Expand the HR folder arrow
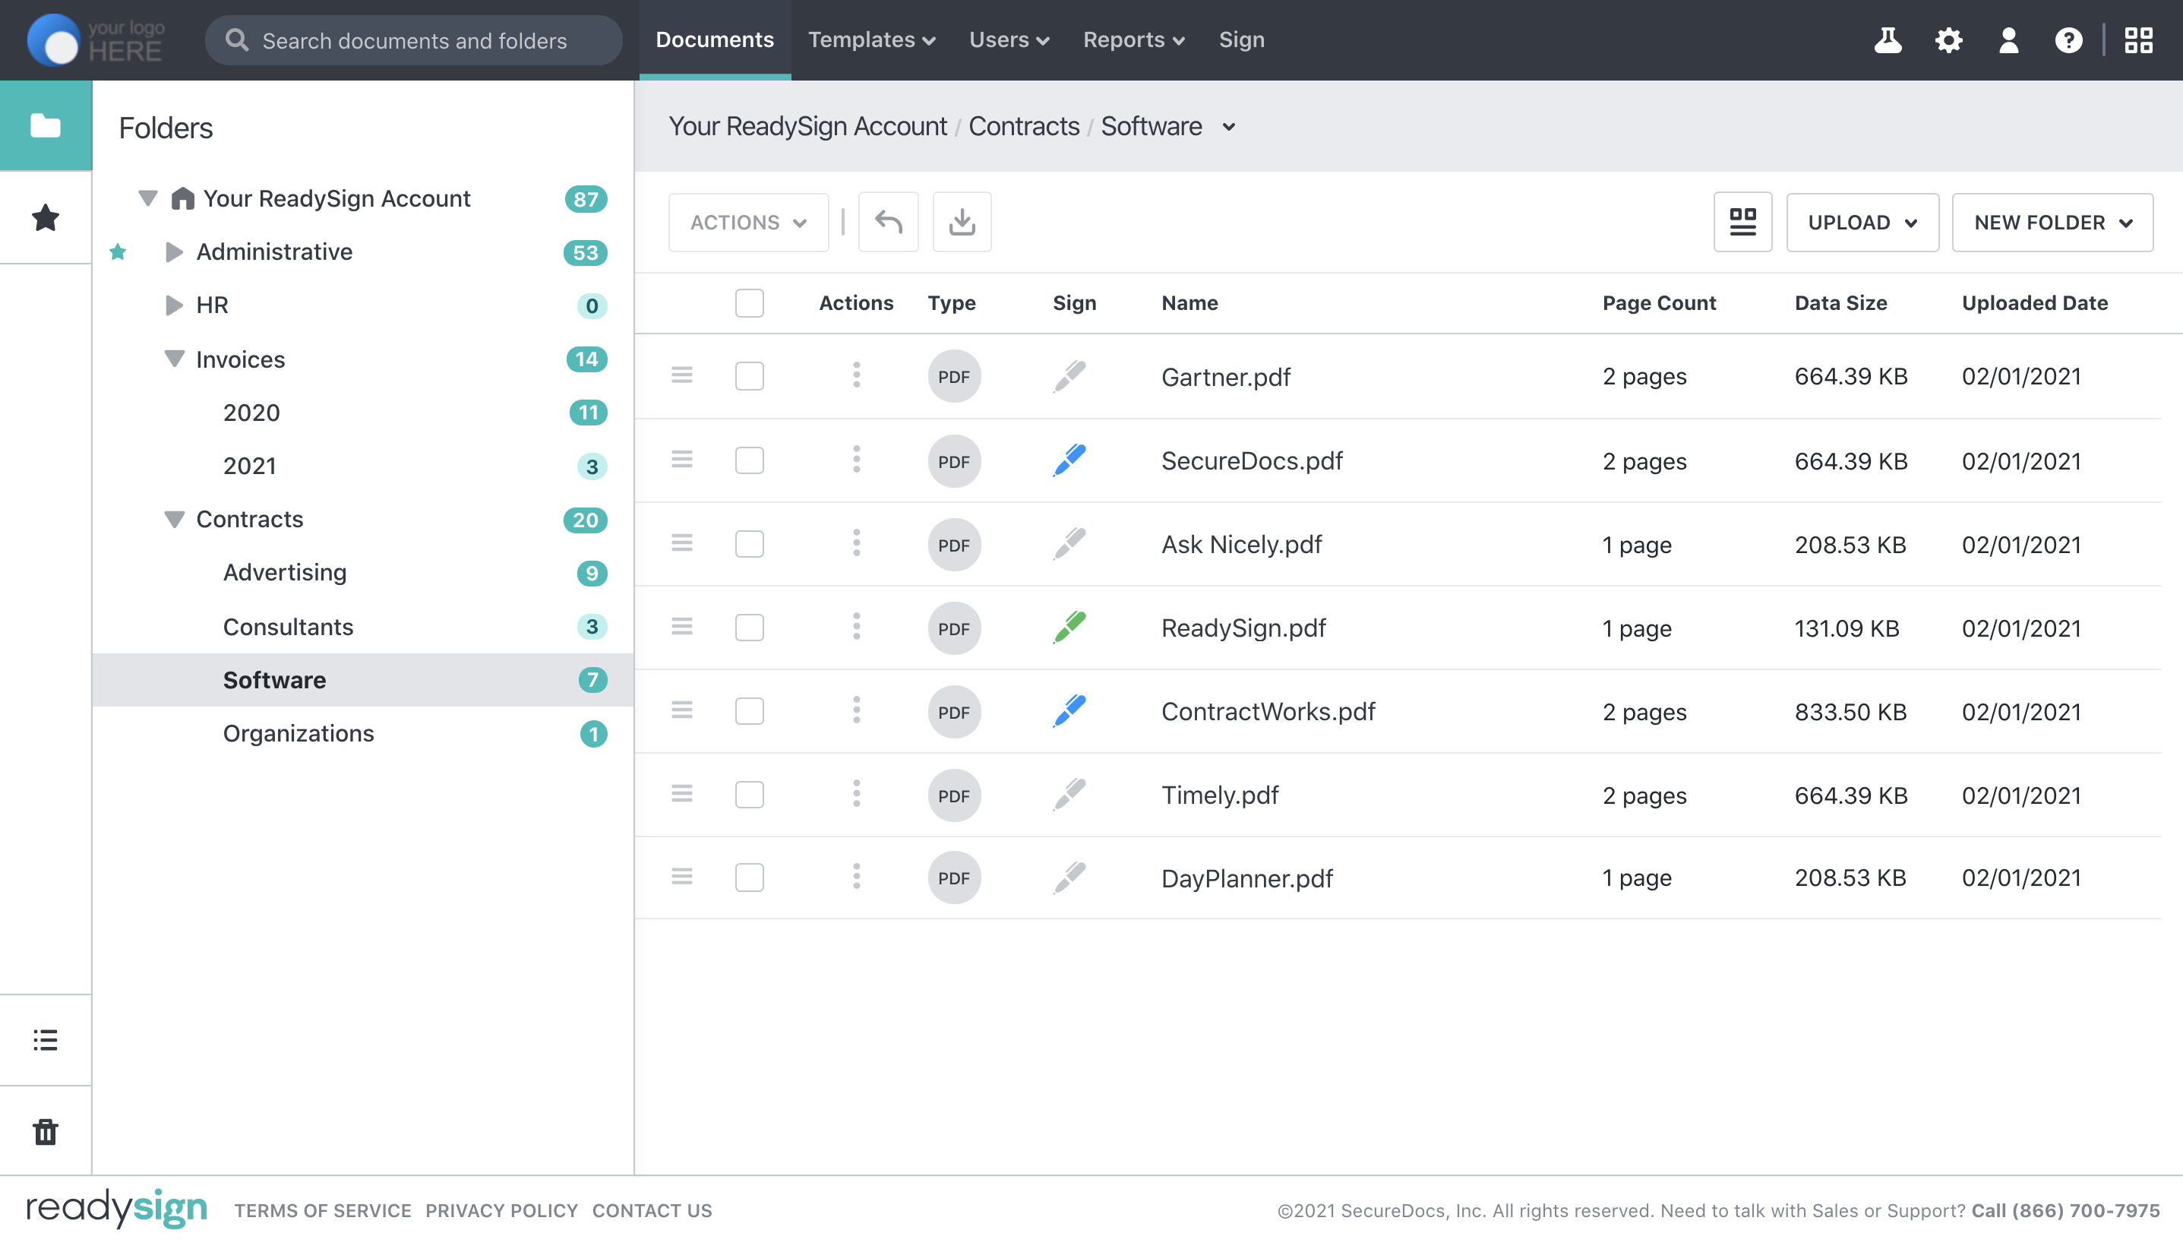This screenshot has width=2183, height=1246. pyautogui.click(x=174, y=305)
